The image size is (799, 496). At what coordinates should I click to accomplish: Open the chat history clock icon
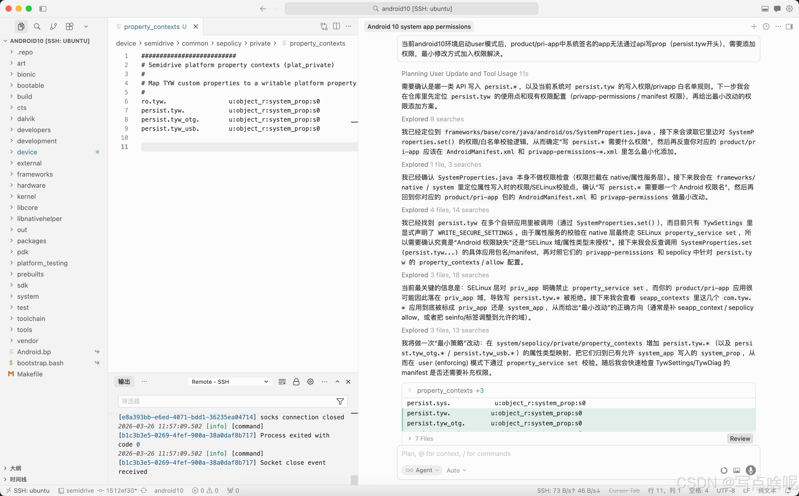[x=766, y=26]
